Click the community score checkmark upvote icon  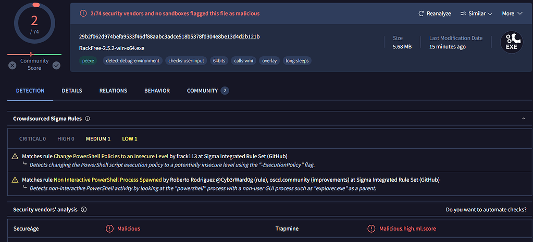(56, 66)
